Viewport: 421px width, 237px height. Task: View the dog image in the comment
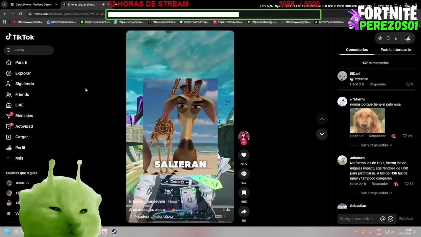click(x=367, y=120)
